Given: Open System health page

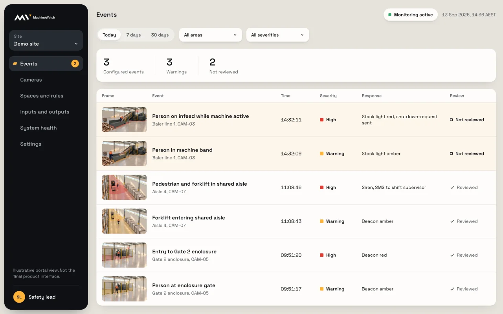Looking at the screenshot, I should 46,128.
